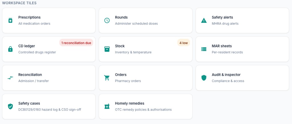Screen dimensions: 292x124
Task: Click 'Pharmacy orders' text
Action: tap(128, 81)
